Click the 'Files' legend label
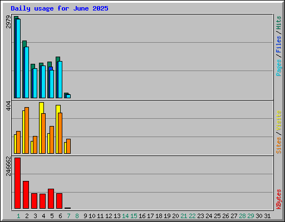The image size is (285, 222). pyautogui.click(x=279, y=44)
